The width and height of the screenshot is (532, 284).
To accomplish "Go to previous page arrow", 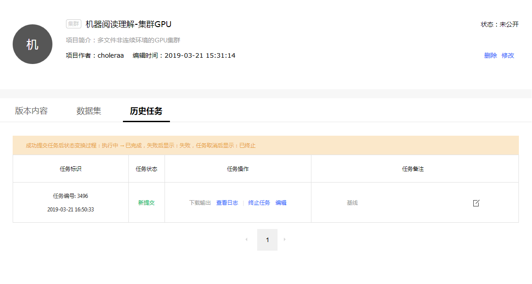I will click(247, 240).
